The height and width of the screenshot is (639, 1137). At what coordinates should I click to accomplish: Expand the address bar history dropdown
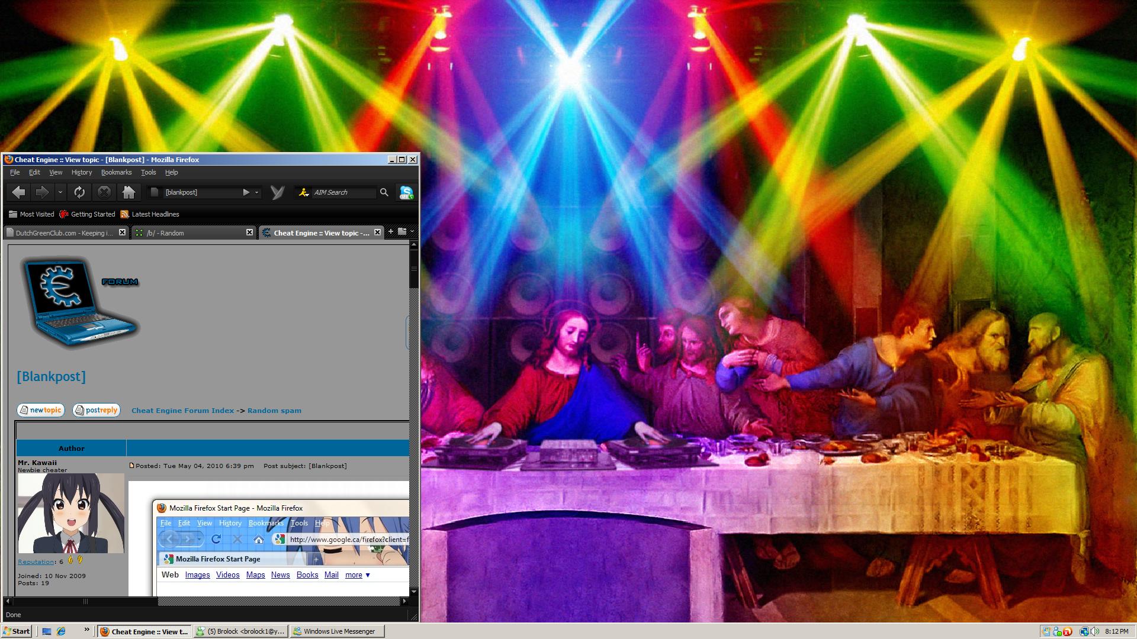coord(256,192)
